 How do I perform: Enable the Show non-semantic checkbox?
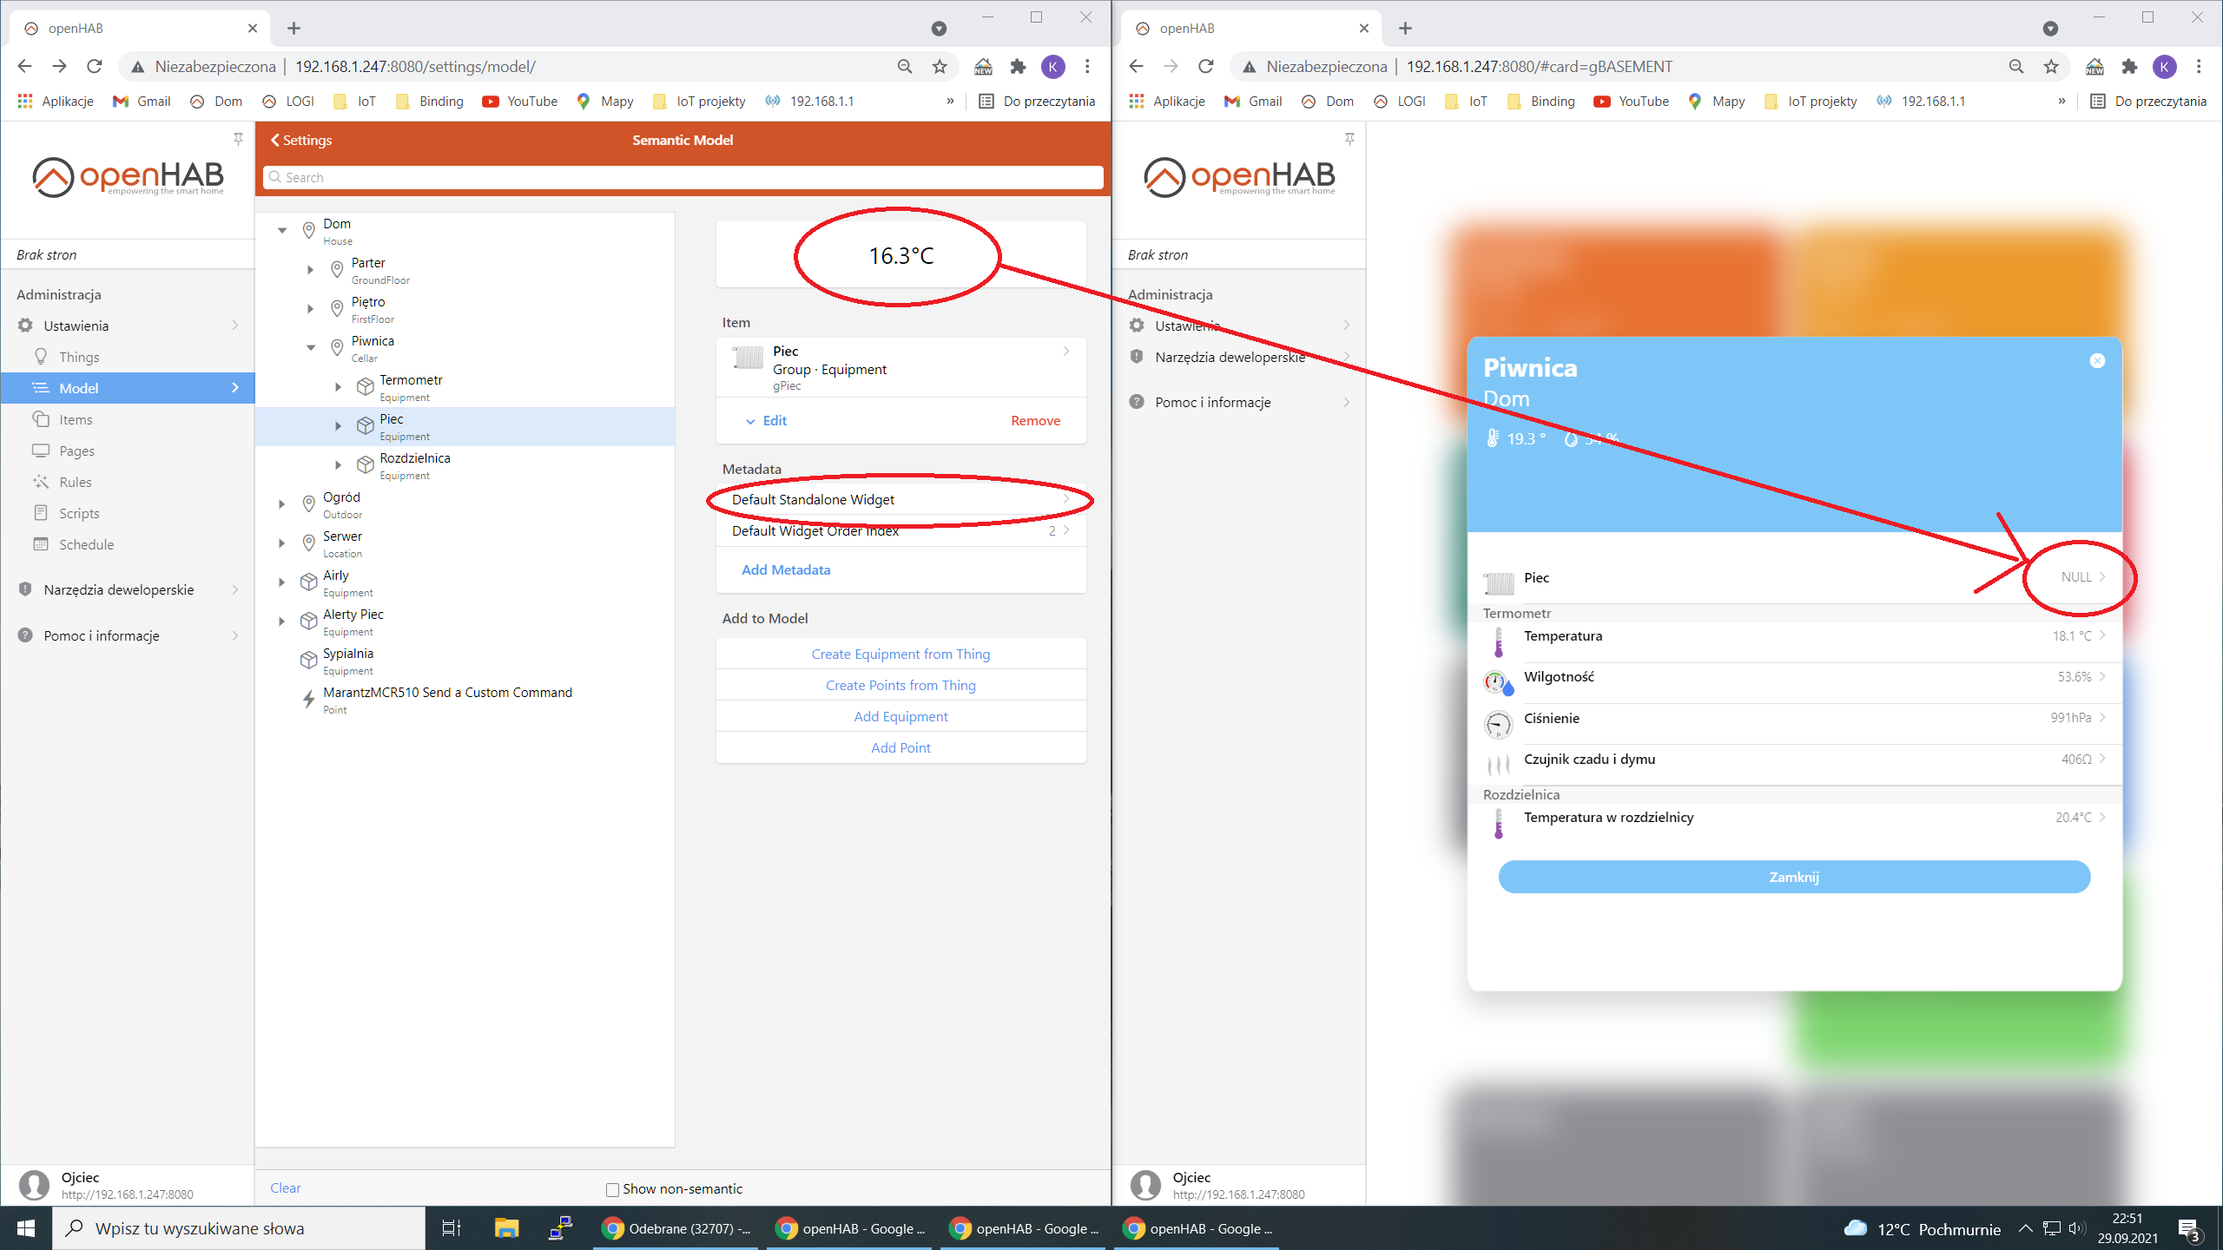[x=613, y=1188]
